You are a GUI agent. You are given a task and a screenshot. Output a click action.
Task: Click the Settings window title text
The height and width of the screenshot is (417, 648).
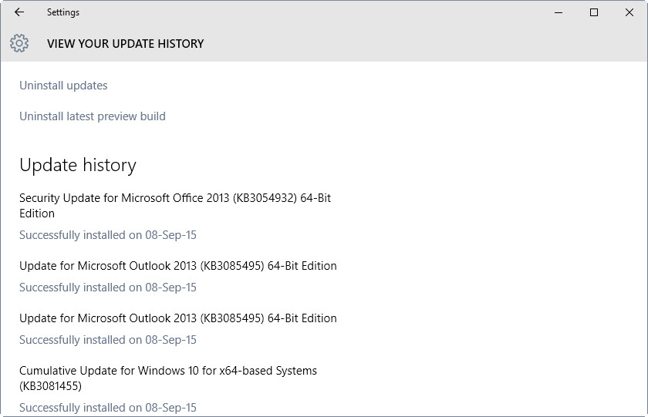pos(63,12)
